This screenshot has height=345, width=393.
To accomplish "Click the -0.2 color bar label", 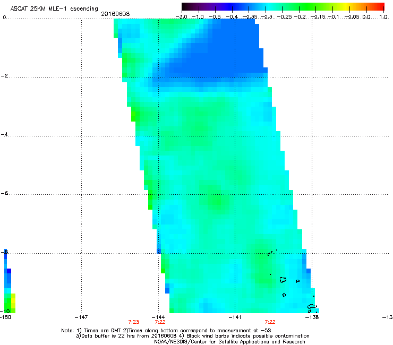I will click(x=300, y=17).
